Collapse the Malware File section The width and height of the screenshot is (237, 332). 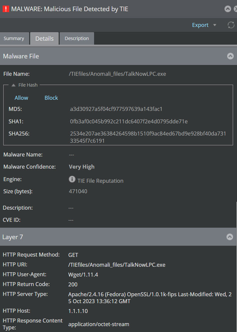click(230, 56)
